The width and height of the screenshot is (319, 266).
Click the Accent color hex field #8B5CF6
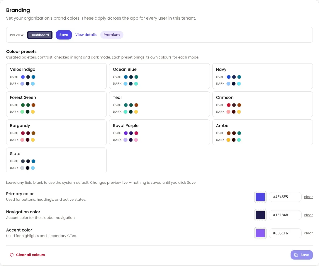pos(285,233)
